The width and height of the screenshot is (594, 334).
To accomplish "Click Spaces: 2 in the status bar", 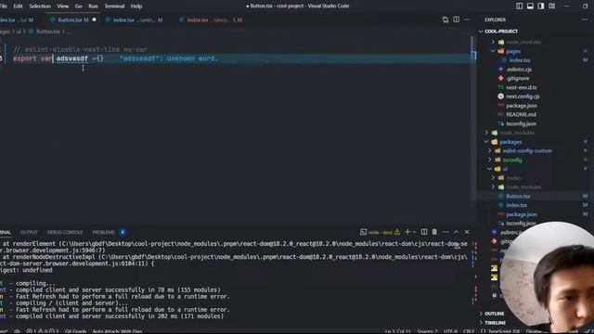I will [x=427, y=331].
